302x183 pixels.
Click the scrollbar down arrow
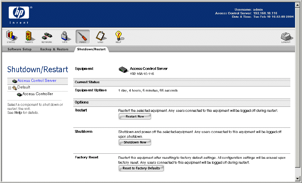[x=298, y=178]
